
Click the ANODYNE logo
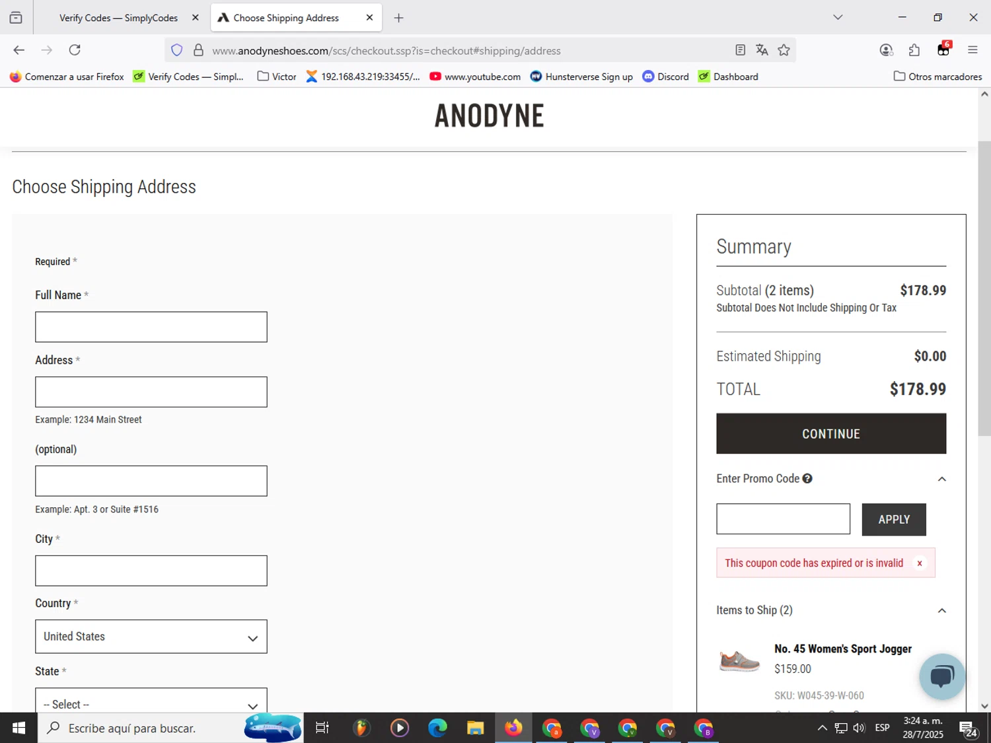click(x=489, y=116)
